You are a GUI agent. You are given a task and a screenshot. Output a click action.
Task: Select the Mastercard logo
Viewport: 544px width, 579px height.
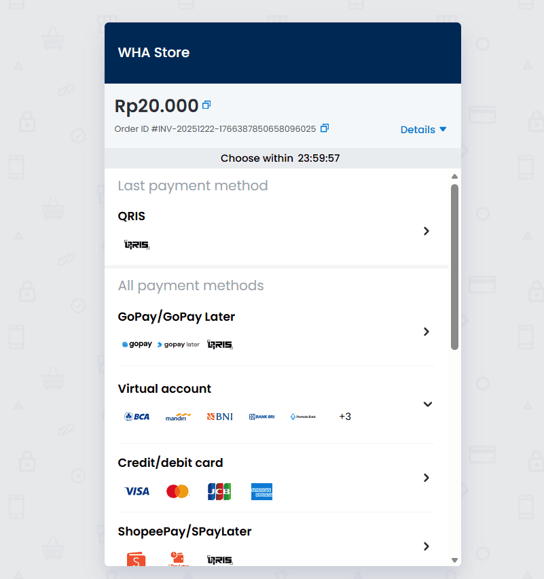coord(178,491)
